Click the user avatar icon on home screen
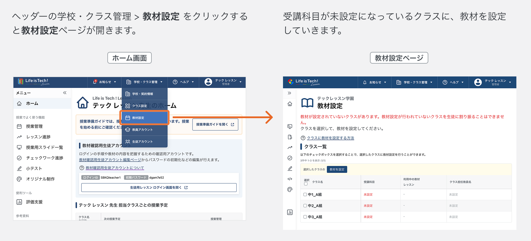 coord(208,82)
